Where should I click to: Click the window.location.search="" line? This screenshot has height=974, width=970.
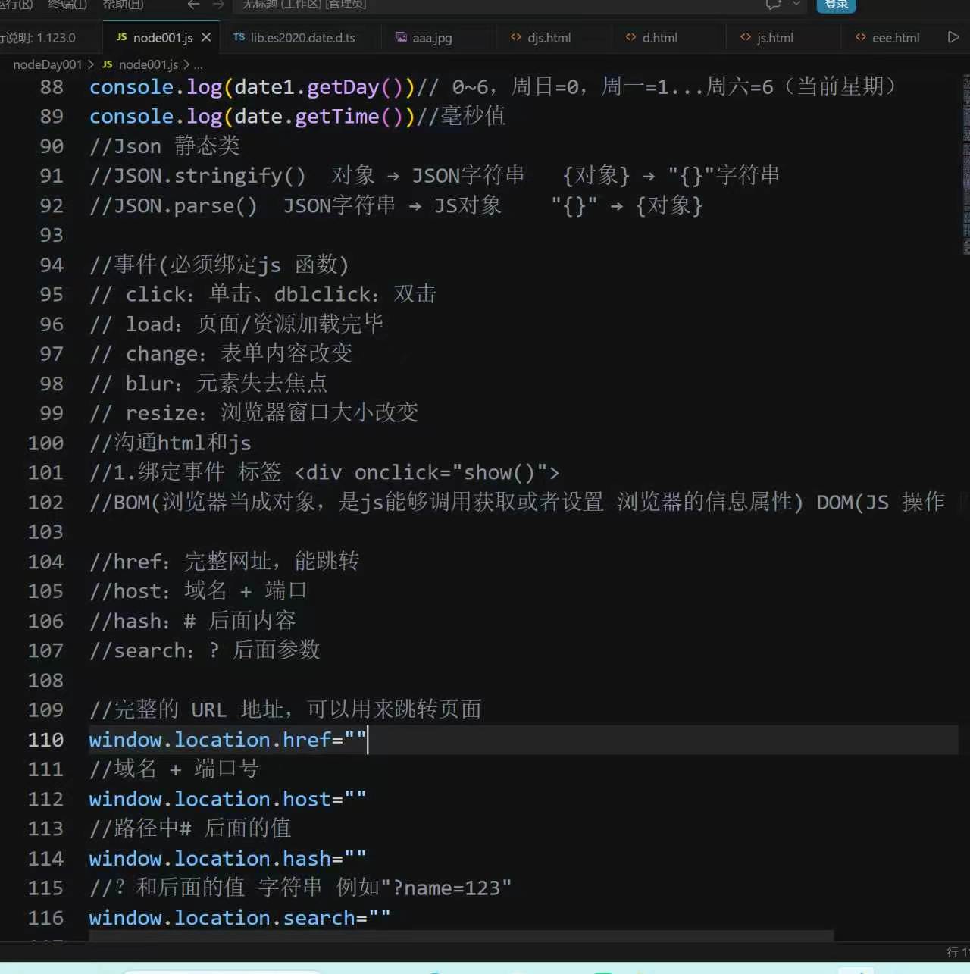click(x=239, y=918)
